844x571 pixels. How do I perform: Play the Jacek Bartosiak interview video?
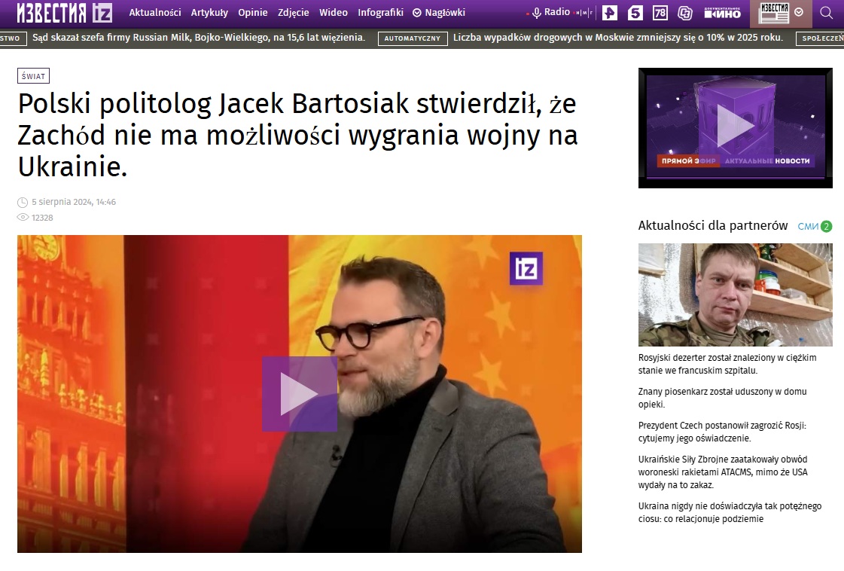pos(300,393)
